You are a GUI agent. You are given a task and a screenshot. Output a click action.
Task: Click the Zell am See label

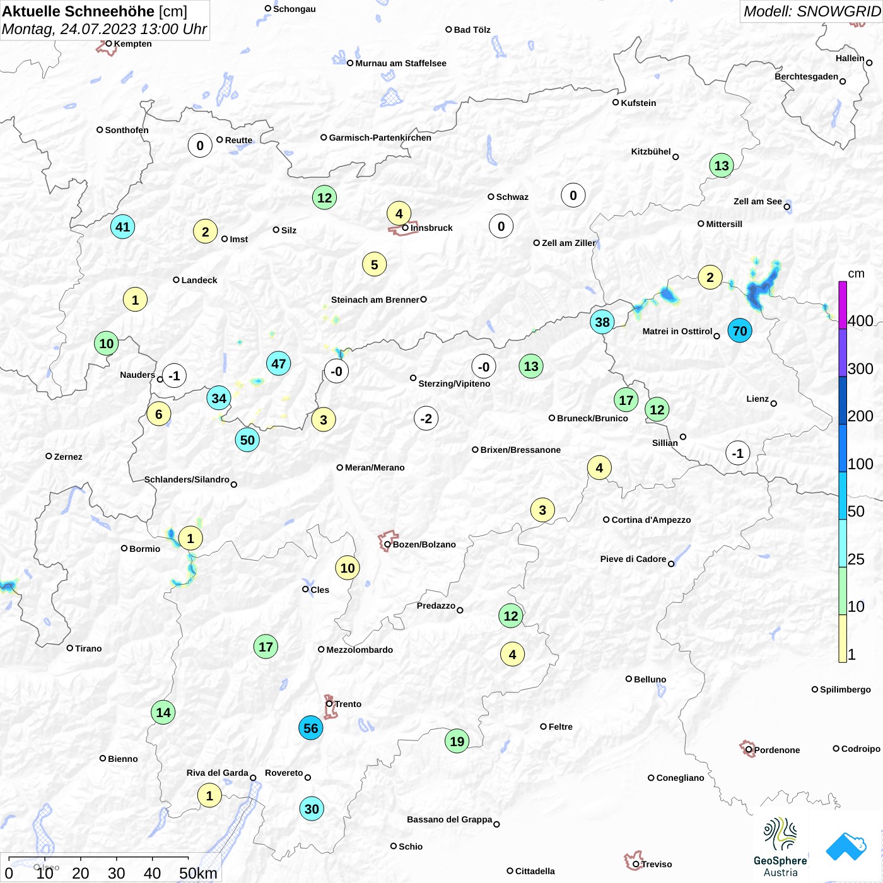[x=757, y=201]
